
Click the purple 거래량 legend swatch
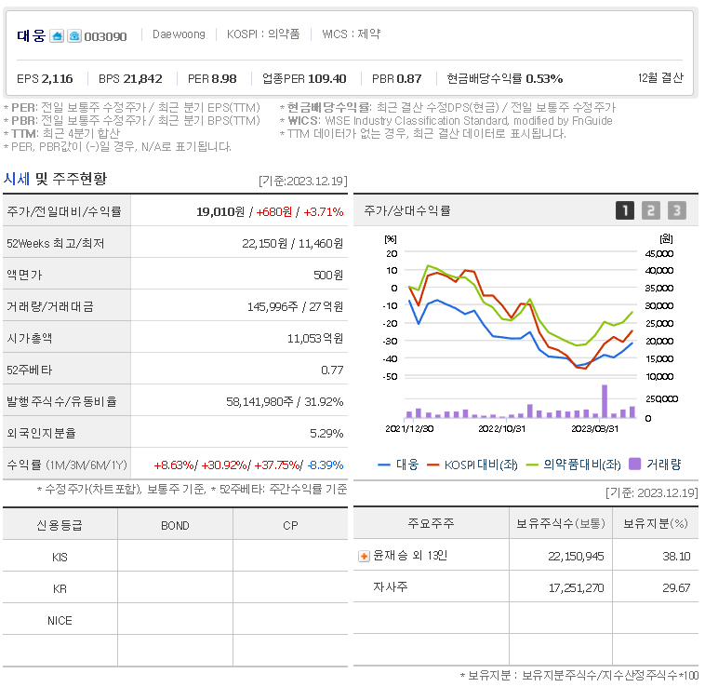[634, 464]
